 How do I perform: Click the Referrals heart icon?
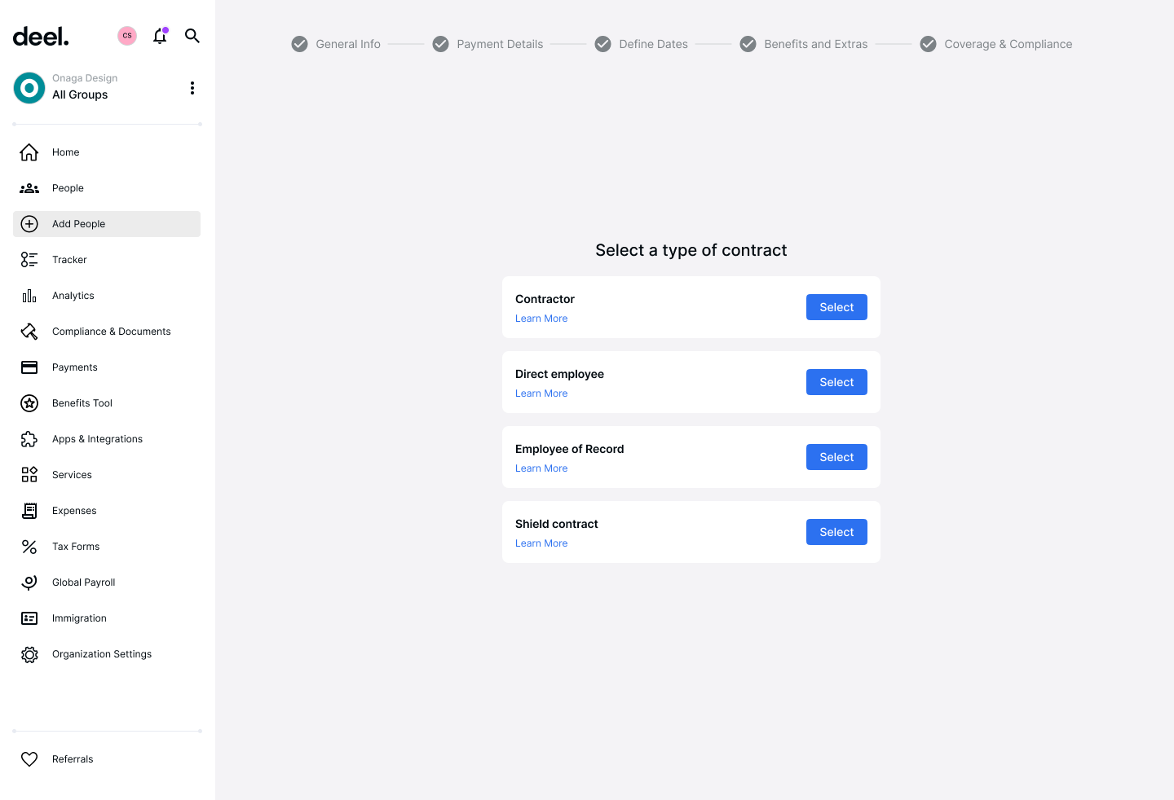[x=29, y=759]
